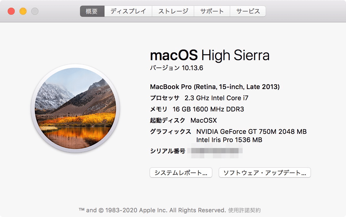Image resolution: width=346 pixels, height=217 pixels.
Task: Select the MacBook Pro model name text
Action: (x=214, y=87)
